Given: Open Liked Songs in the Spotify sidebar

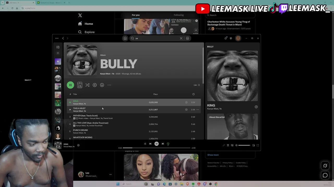Looking at the screenshot, I should [x=58, y=62].
